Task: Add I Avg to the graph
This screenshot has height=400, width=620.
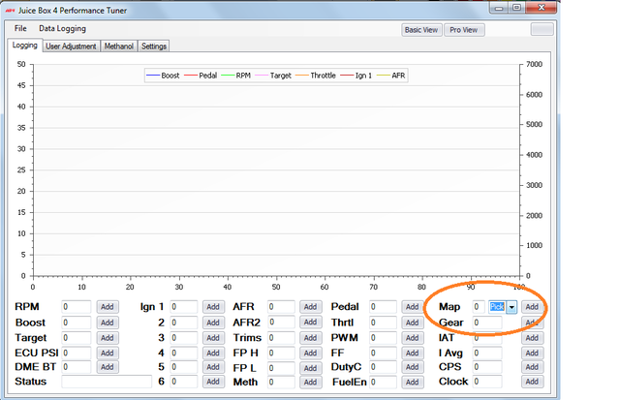Action: [x=532, y=353]
